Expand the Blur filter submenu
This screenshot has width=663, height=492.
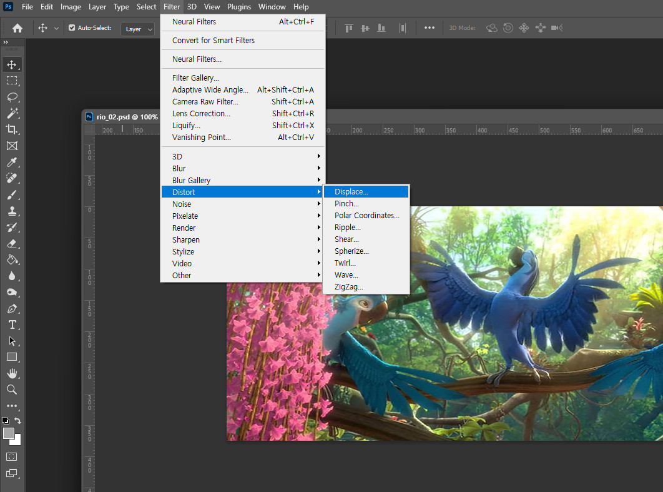[x=243, y=169]
